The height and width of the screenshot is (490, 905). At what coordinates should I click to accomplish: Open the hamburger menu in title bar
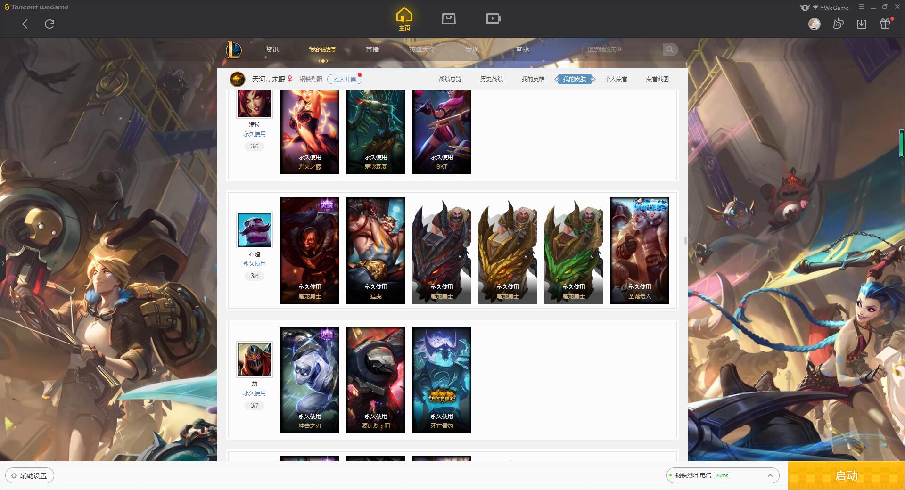click(x=862, y=7)
